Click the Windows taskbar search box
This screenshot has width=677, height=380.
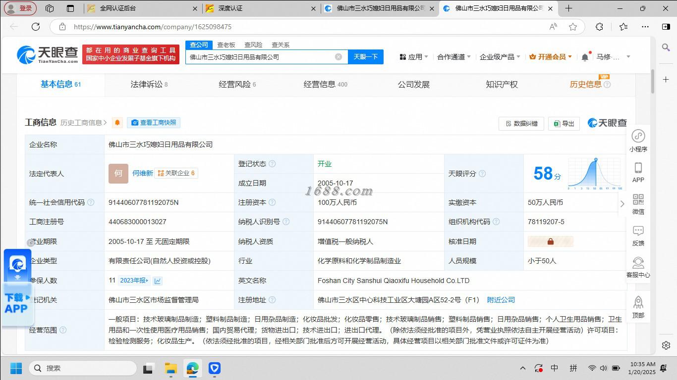point(83,368)
